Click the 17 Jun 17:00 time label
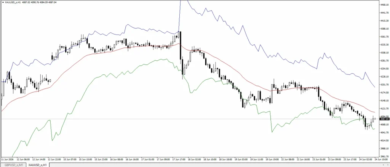Image resolution: width=390 pixels, height=167 pixels. [x=179, y=159]
